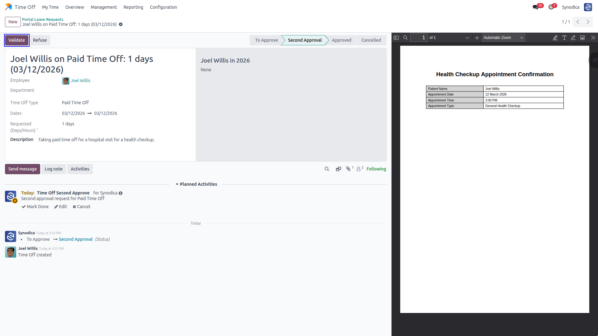Zoom out the PDF document
This screenshot has width=598, height=336.
click(467, 38)
